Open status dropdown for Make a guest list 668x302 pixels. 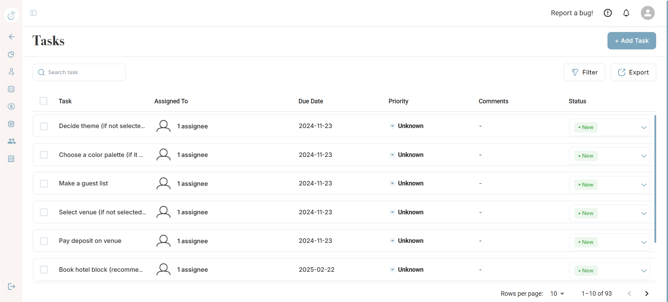point(610,185)
